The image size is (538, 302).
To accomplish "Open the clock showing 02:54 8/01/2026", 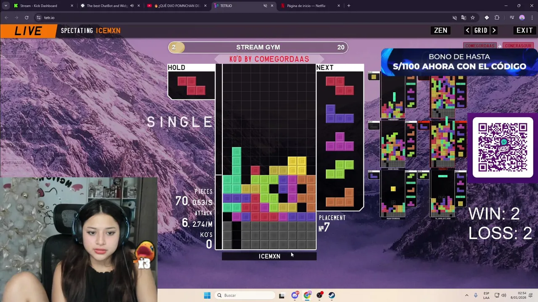I will pyautogui.click(x=518, y=295).
